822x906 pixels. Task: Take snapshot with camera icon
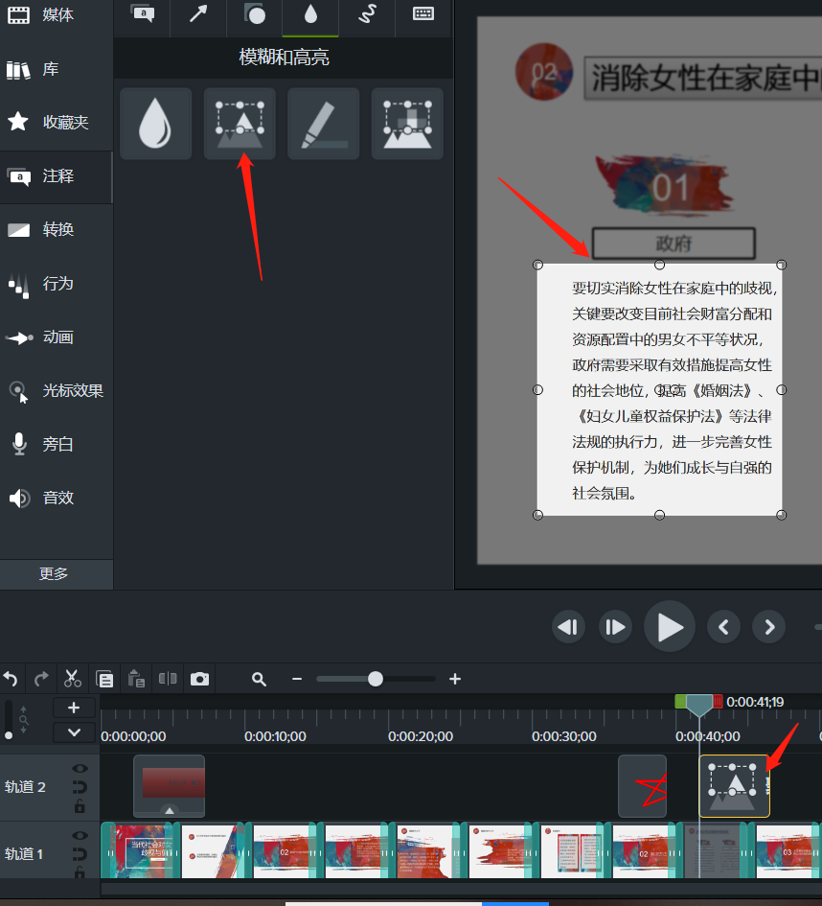coord(199,679)
